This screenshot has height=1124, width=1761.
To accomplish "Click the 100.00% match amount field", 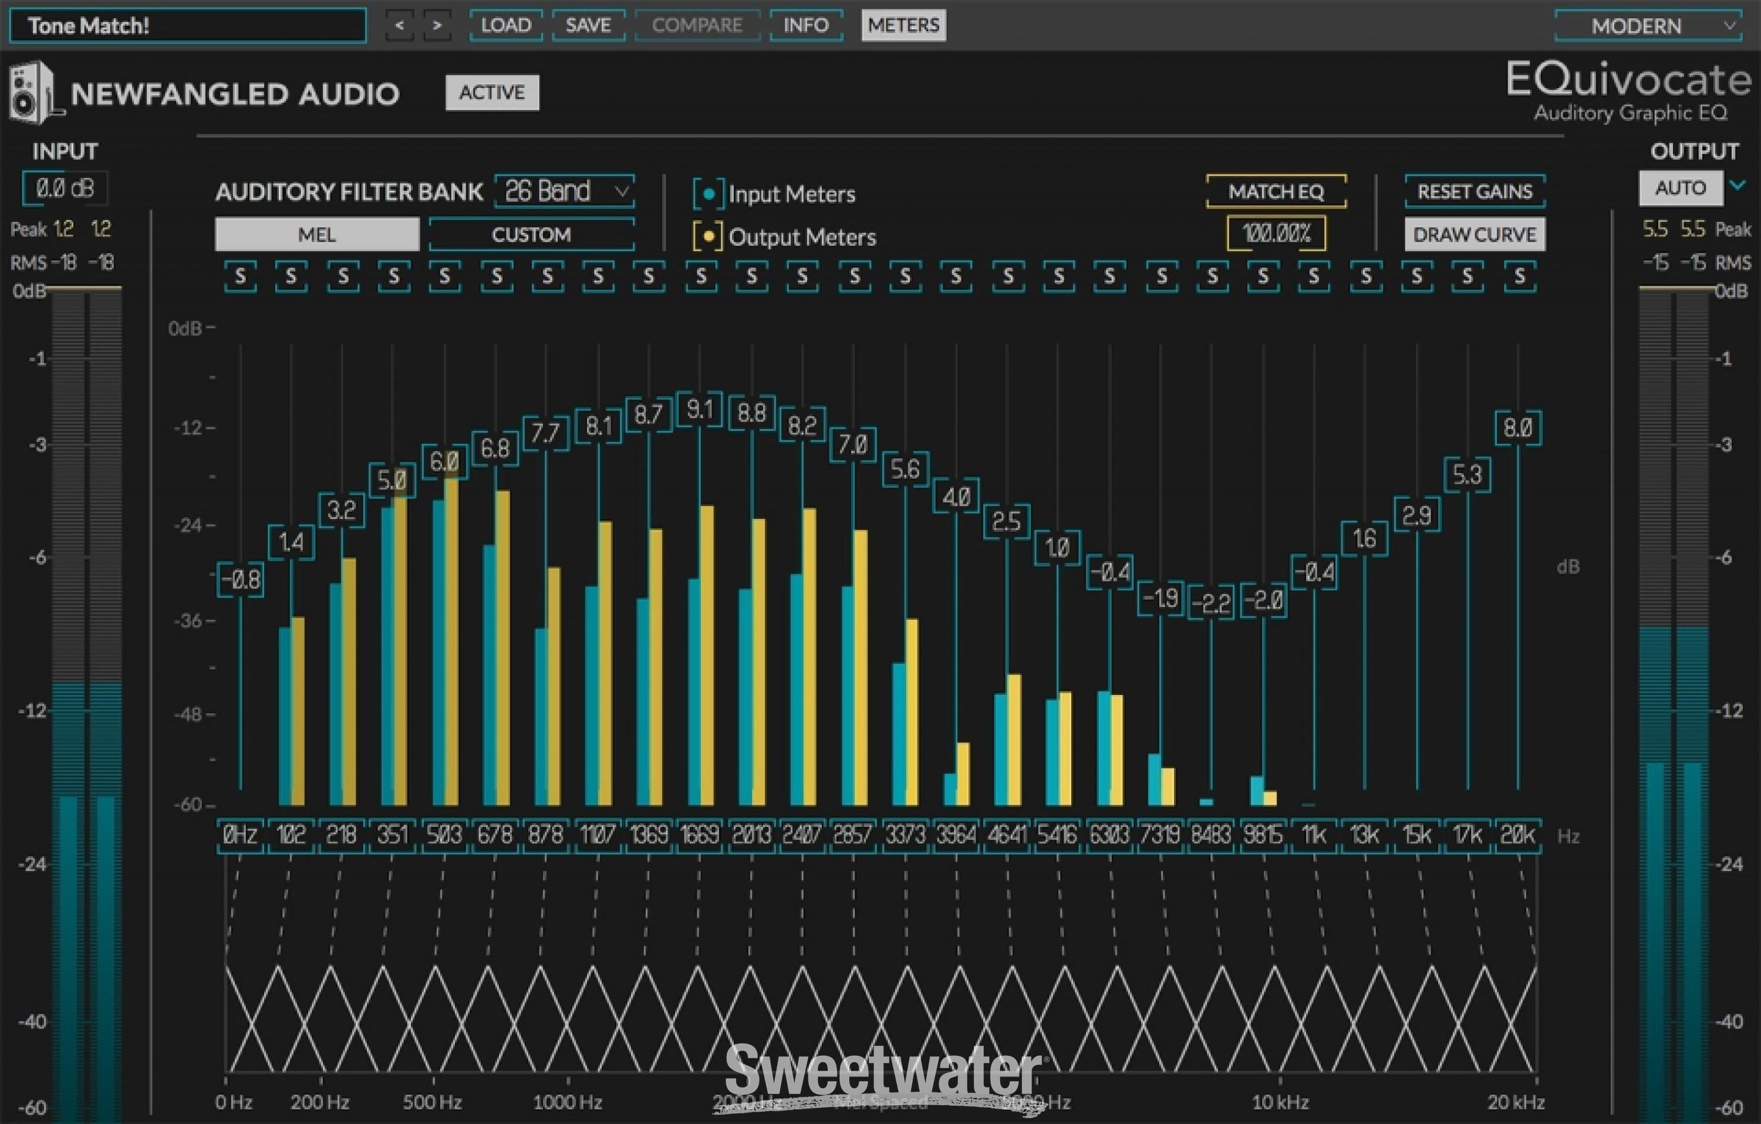I will [x=1276, y=234].
